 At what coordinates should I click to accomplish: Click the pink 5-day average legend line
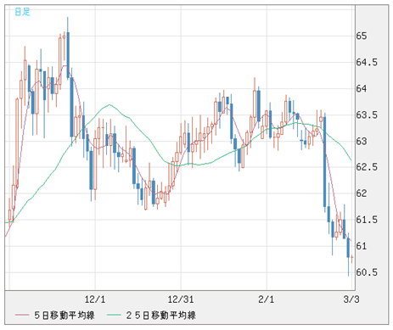(x=22, y=315)
